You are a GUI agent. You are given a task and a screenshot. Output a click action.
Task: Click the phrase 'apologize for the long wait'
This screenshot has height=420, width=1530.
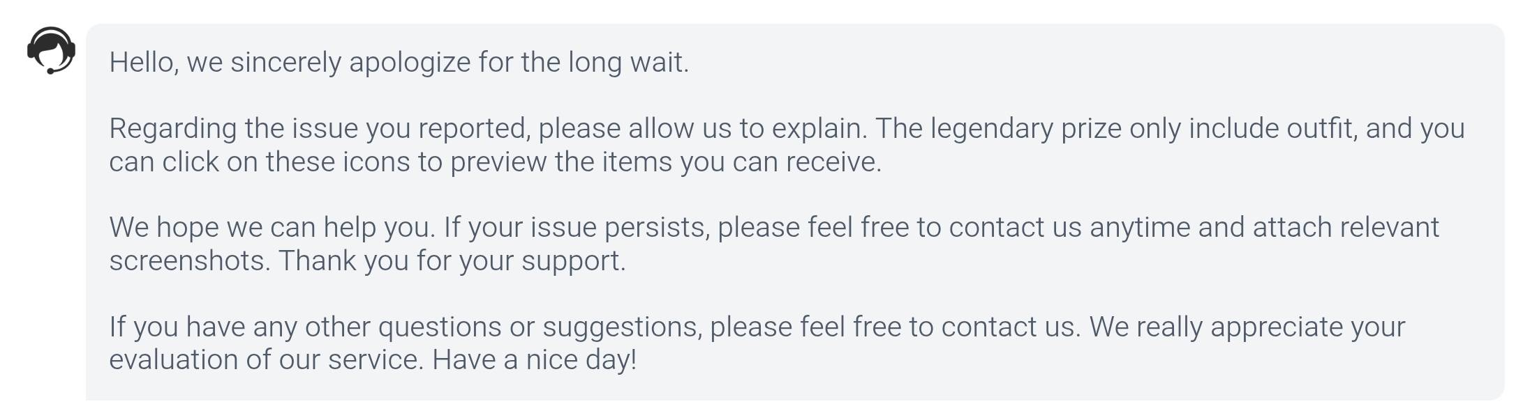(x=519, y=63)
